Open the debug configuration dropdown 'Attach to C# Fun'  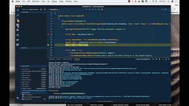[x=34, y=9]
